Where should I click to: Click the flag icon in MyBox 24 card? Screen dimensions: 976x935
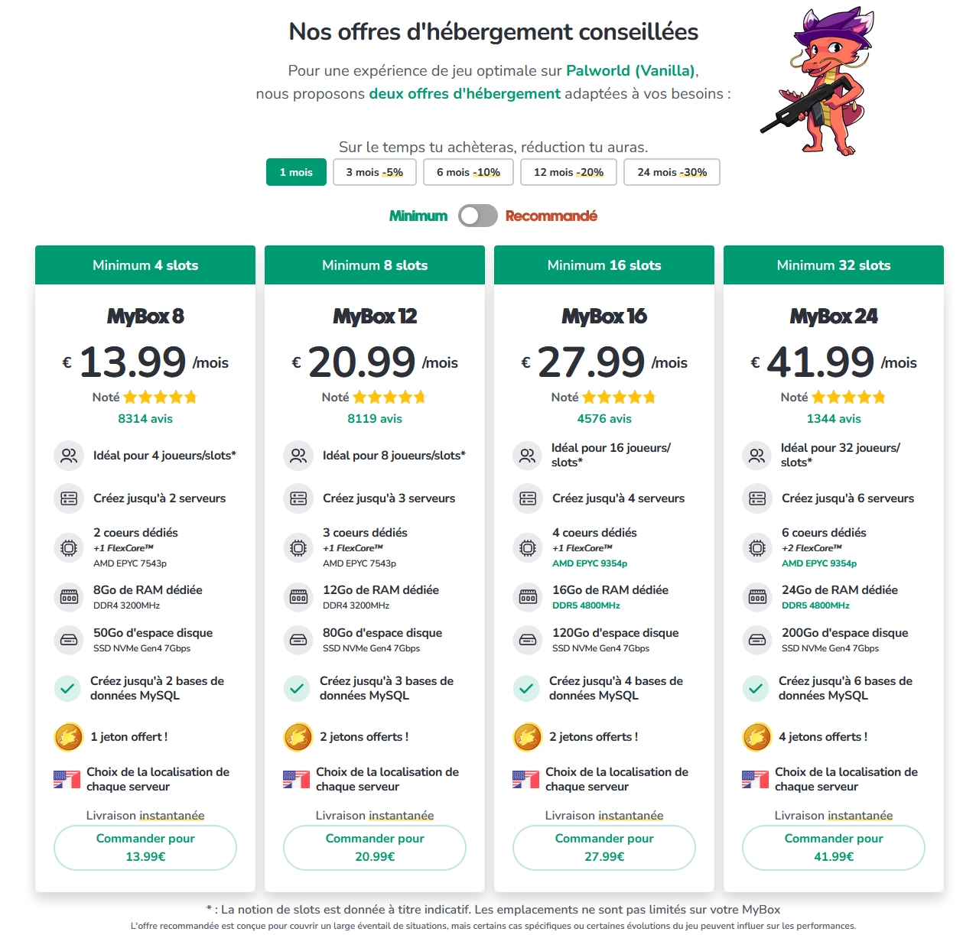pyautogui.click(x=755, y=779)
